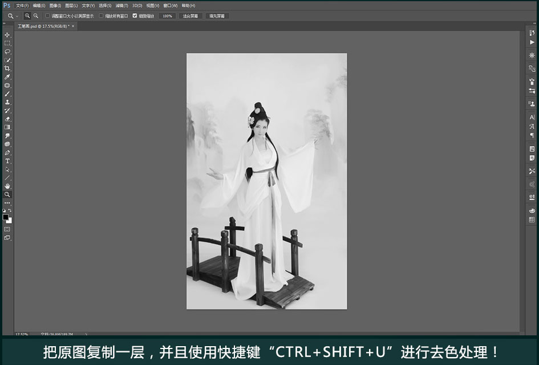
Task: Select the Sponge tool
Action: point(7,144)
